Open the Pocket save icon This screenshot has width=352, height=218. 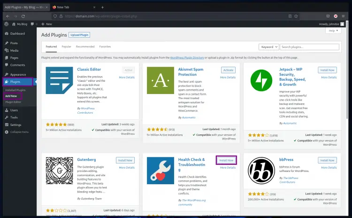(328, 16)
